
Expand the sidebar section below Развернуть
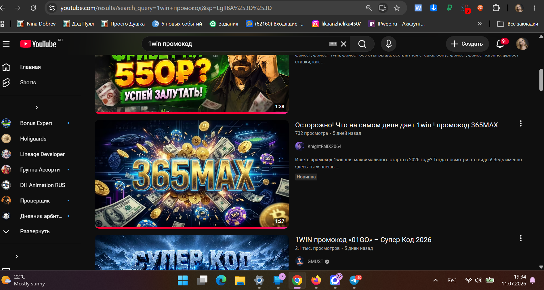point(17,256)
